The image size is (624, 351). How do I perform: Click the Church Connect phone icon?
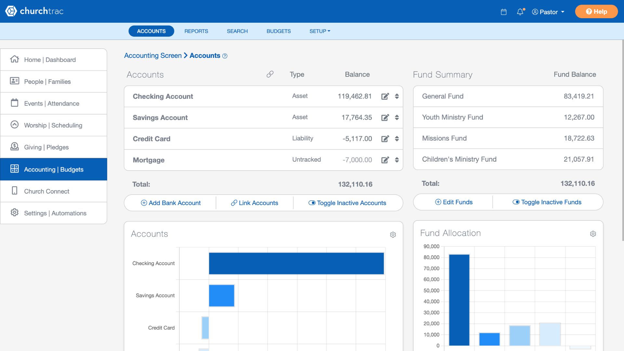point(14,190)
